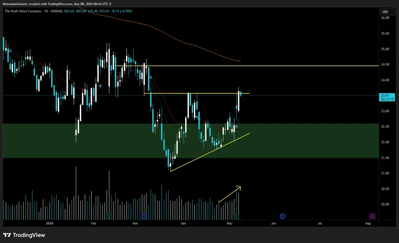Click the 20.50 price axis label
Viewport: 399px width, 243px height.
[385, 189]
